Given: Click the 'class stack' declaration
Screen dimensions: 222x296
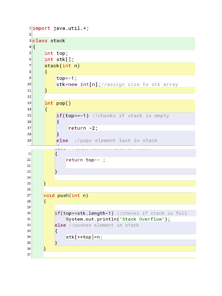Looking at the screenshot, I should (49, 41).
